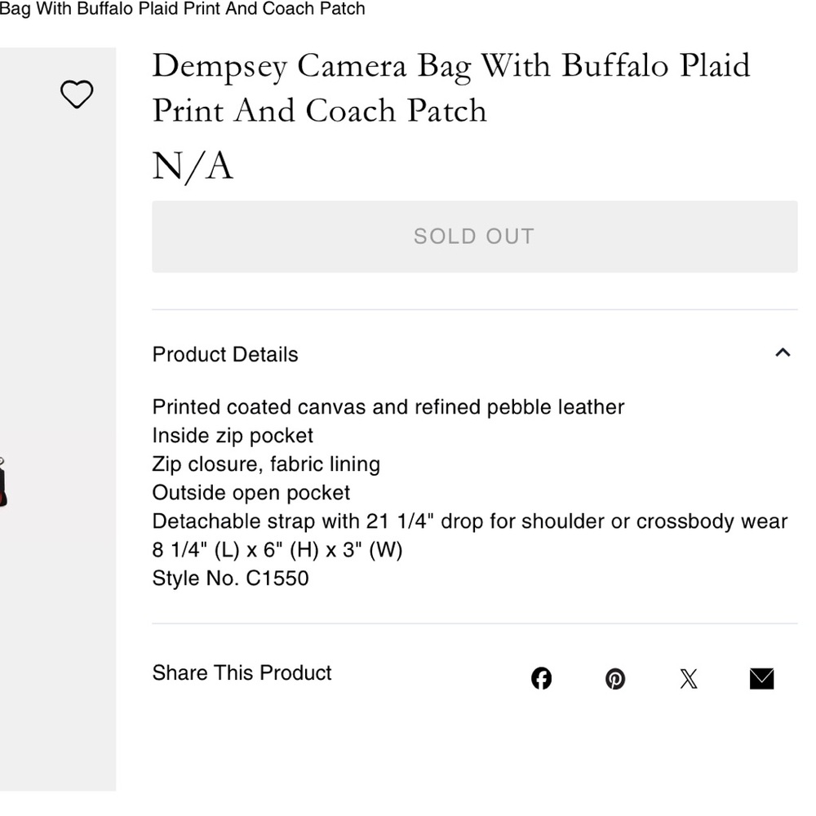The image size is (816, 816).
Task: Click the breadcrumb text at page top
Action: (183, 9)
